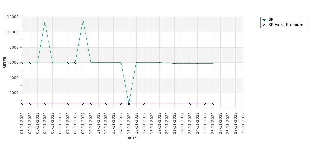Image resolution: width=327 pixels, height=144 pixels.
Task: Click SP Extra Premium point at 07-11-2022
Action: pos(68,104)
